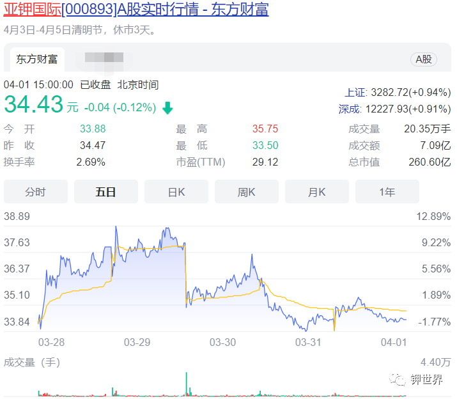The width and height of the screenshot is (457, 399).
Task: Click the 最高 value 35.75
Action: coord(265,129)
